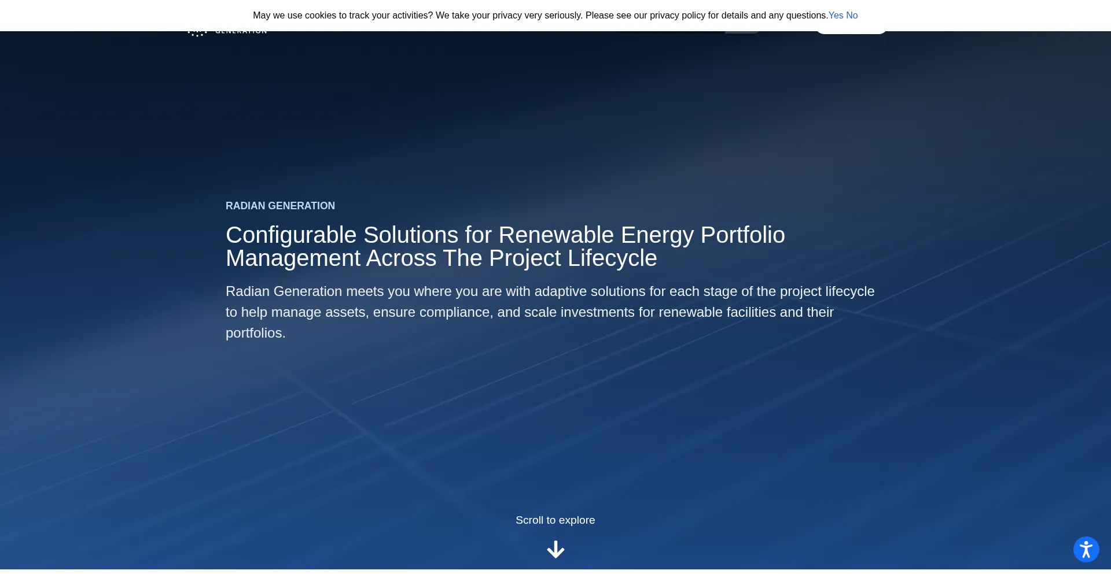
Task: Click the Management Across The Project Lifecycle line
Action: click(x=441, y=258)
